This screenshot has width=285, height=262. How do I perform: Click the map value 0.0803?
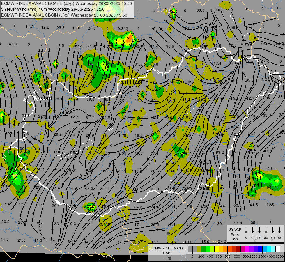pyautogui.click(x=216, y=10)
